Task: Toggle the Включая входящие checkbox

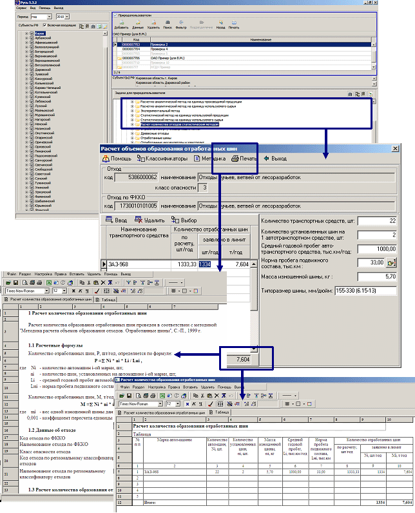Action: pyautogui.click(x=44, y=24)
